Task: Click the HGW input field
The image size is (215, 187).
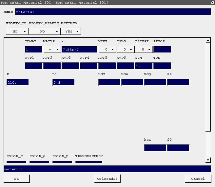Action: [132, 82]
